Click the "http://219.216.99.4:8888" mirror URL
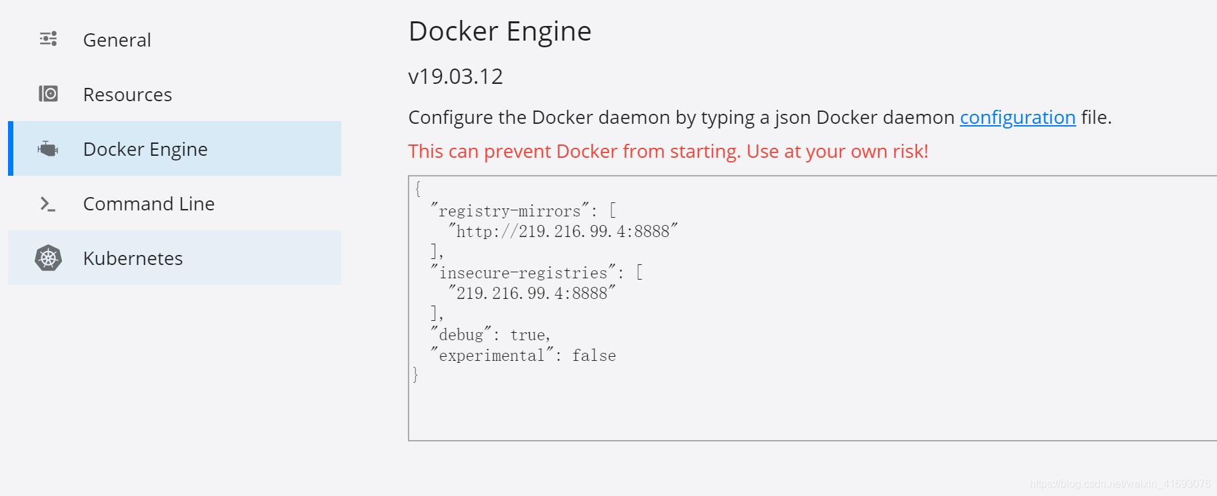Screen dimensions: 1217x496 pyautogui.click(x=563, y=231)
